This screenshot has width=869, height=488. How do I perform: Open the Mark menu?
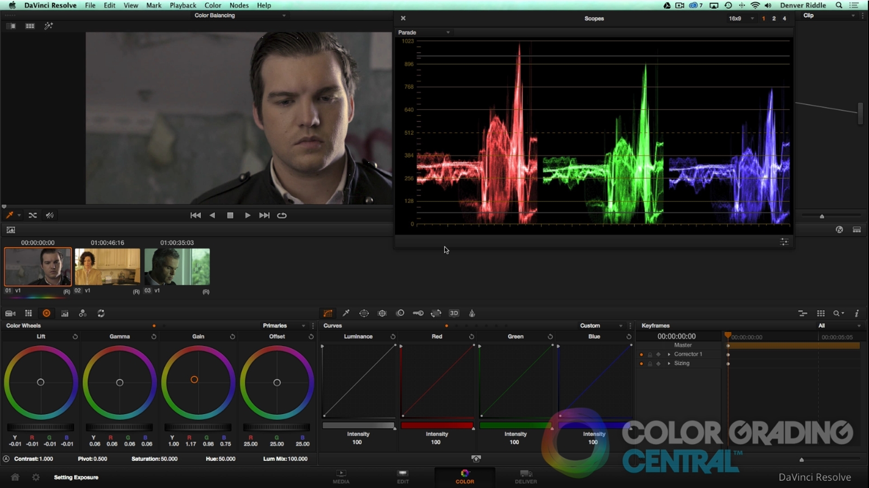(x=154, y=5)
